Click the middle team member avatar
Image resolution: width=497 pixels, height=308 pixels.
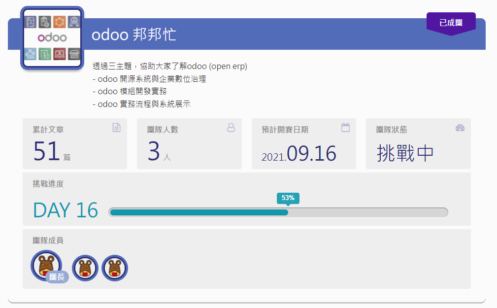coord(85,268)
